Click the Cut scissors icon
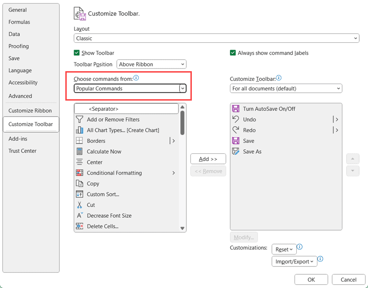This screenshot has width=368, height=288. [79, 205]
